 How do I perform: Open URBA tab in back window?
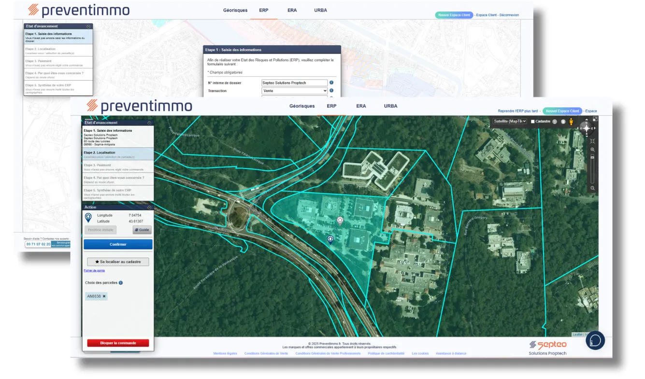pos(320,10)
